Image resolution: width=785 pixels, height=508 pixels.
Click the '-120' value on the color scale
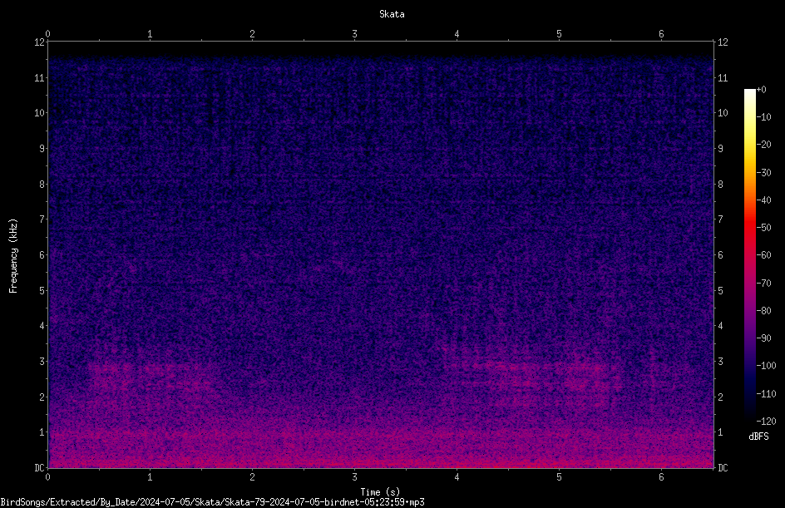pyautogui.click(x=766, y=421)
